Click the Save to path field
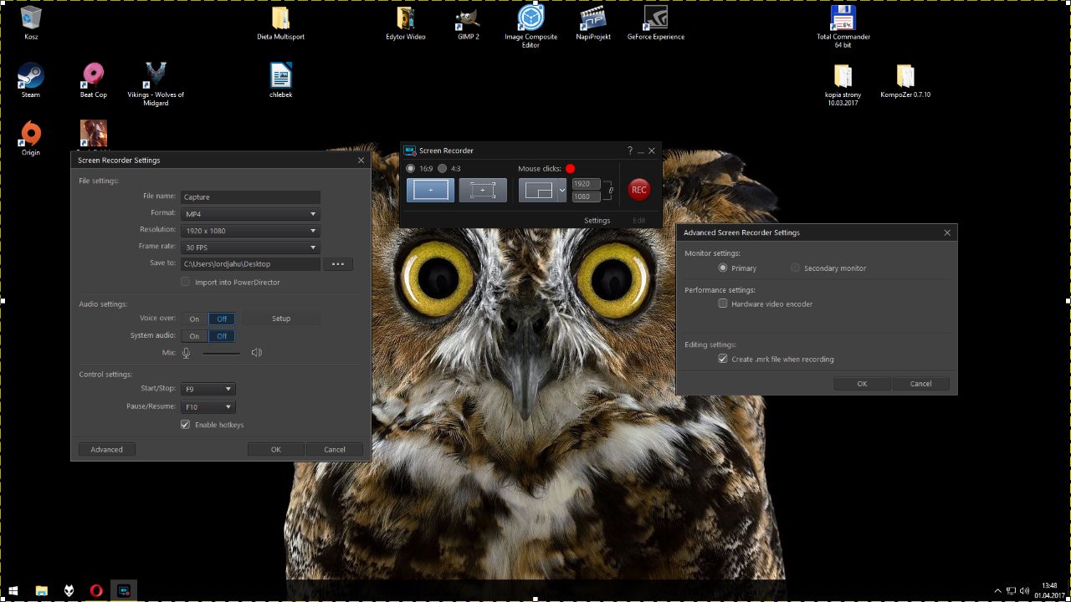Viewport: 1071px width, 602px height. click(x=250, y=264)
